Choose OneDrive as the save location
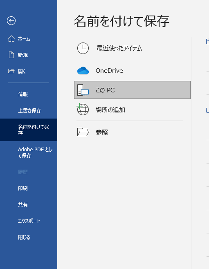 point(109,71)
